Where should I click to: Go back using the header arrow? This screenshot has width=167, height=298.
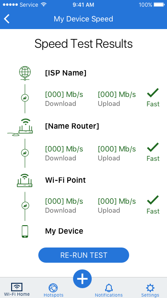(7, 19)
